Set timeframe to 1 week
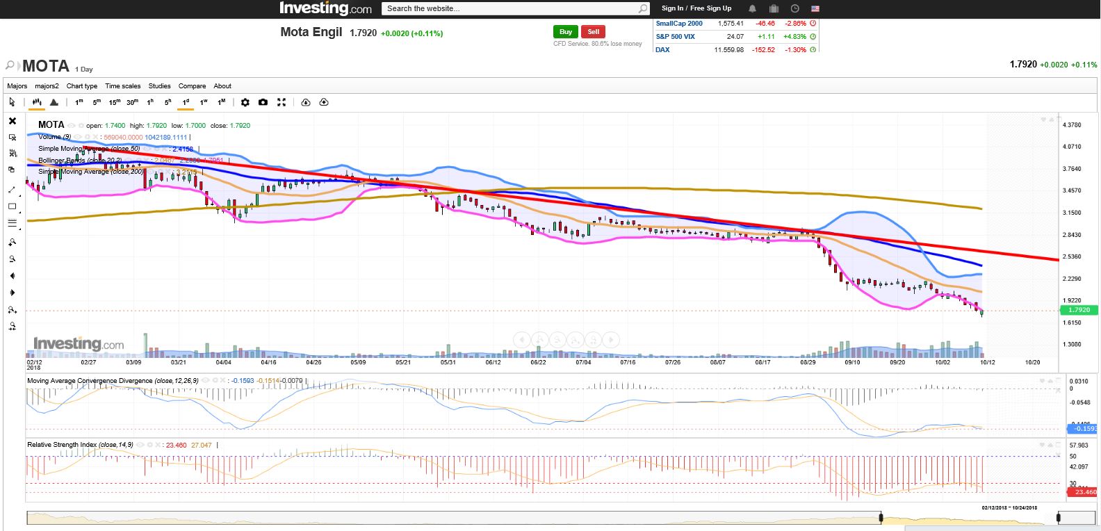The height and width of the screenshot is (531, 1101). [204, 102]
